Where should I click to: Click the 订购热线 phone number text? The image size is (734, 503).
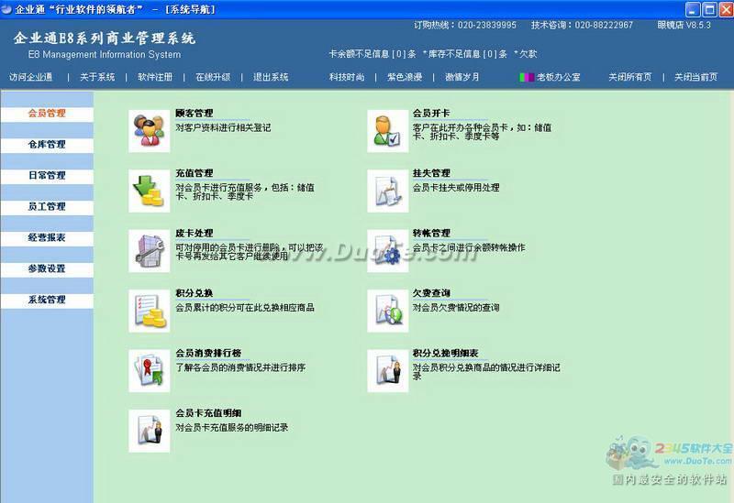(465, 26)
